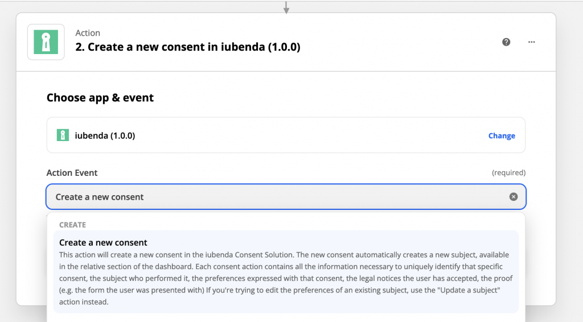Click the option description about Consent Solution
583x322 pixels.
[x=284, y=278]
